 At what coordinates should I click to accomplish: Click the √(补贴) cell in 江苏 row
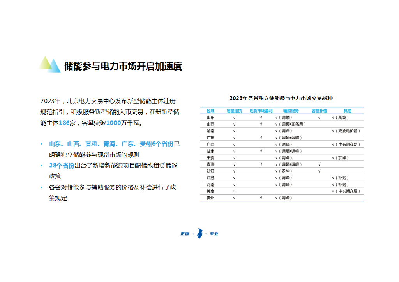click(340, 178)
